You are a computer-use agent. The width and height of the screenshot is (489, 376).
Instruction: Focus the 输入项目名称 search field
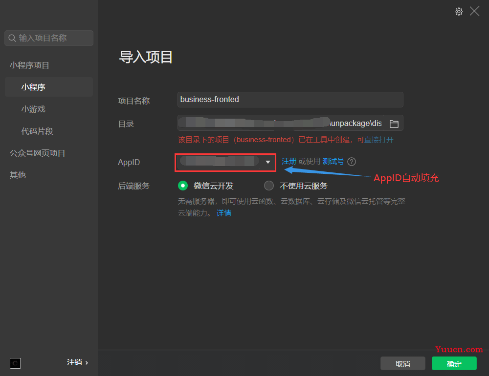point(49,38)
